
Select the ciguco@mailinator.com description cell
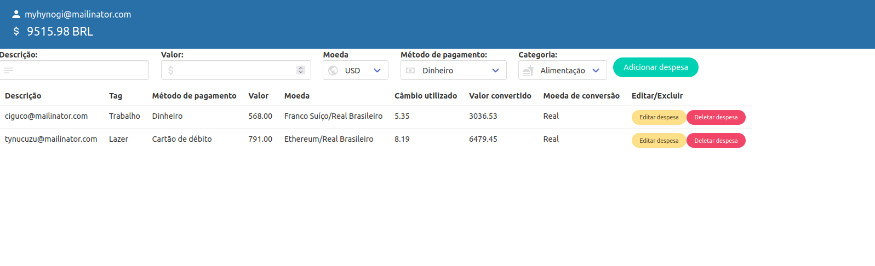(x=47, y=116)
